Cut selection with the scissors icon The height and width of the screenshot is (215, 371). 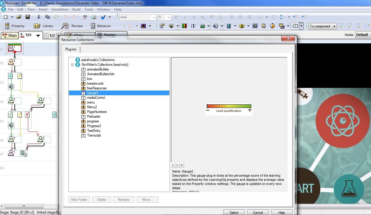pos(39,17)
